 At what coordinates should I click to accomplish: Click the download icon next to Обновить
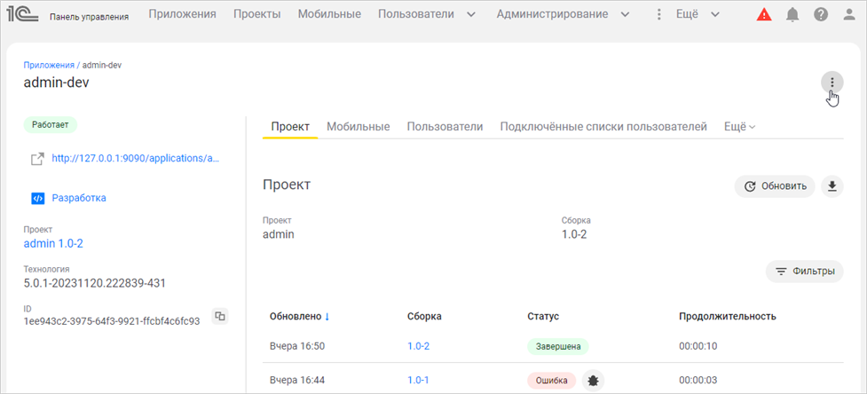click(832, 186)
